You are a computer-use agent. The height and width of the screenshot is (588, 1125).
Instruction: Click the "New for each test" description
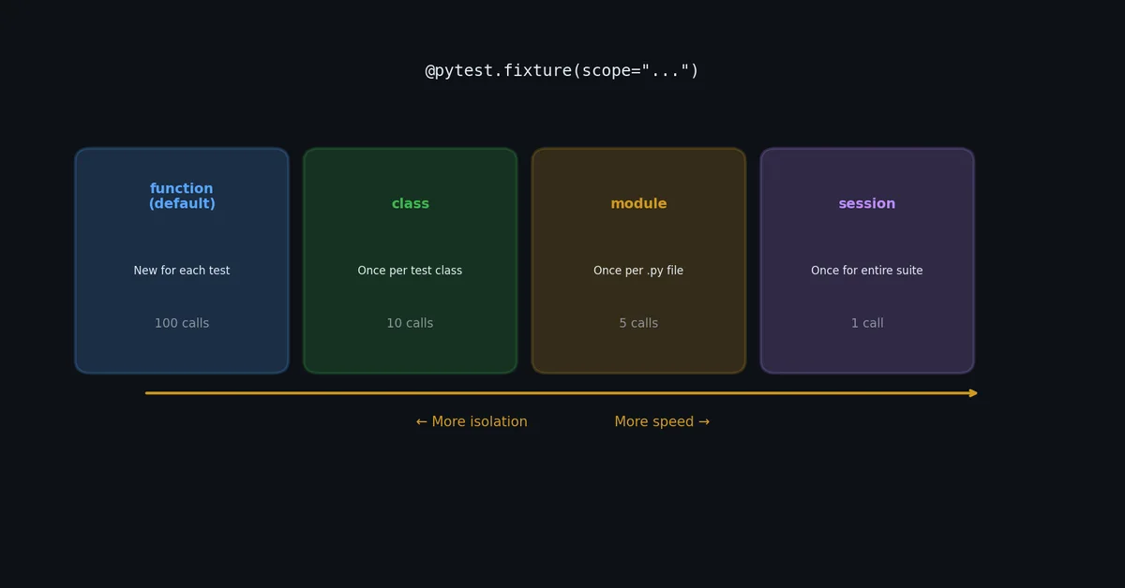click(182, 271)
